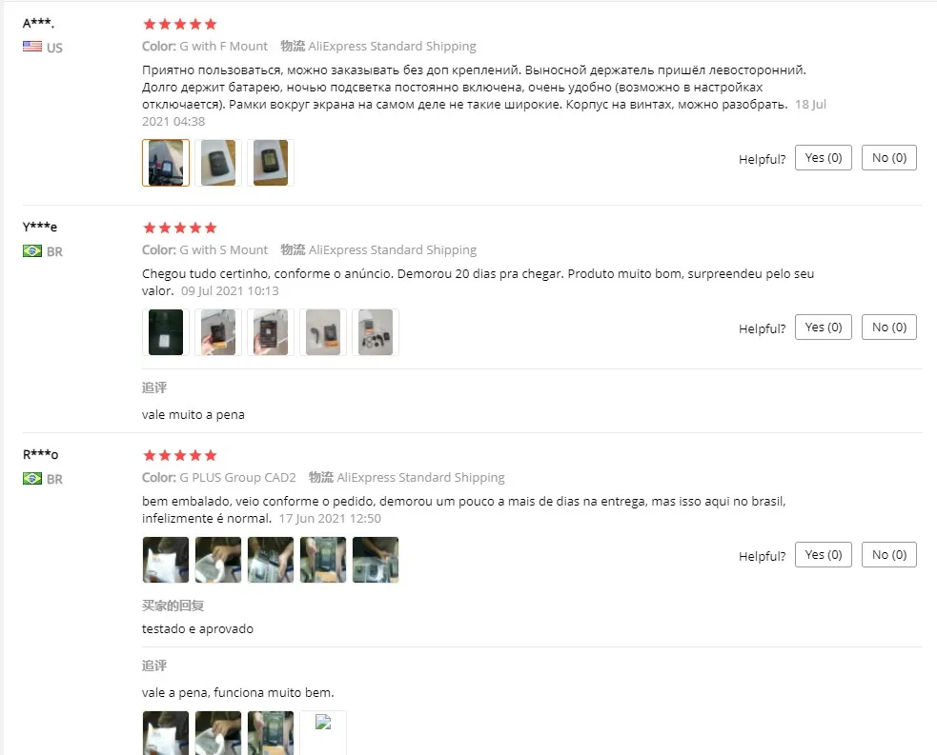The image size is (937, 755).
Task: Click Yes helpful on A***.'s review
Action: click(823, 157)
